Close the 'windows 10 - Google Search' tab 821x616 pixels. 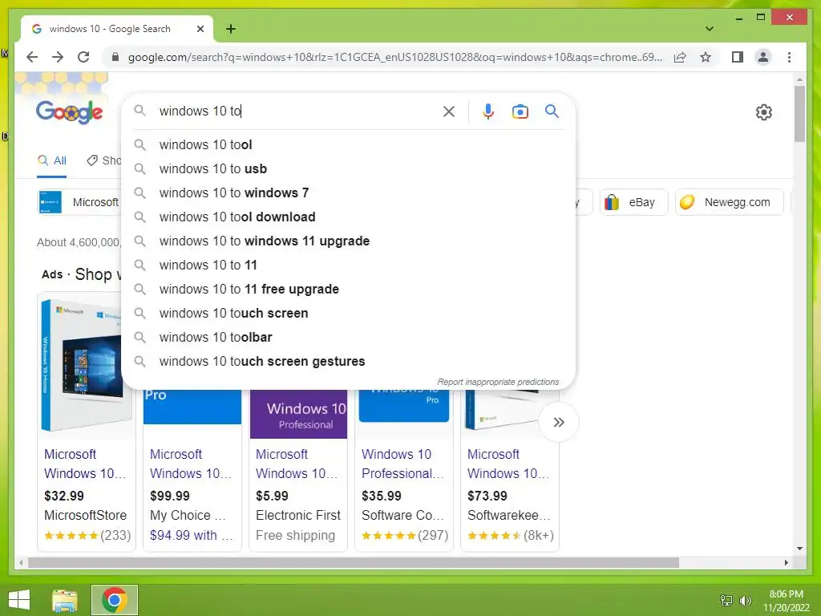click(200, 29)
